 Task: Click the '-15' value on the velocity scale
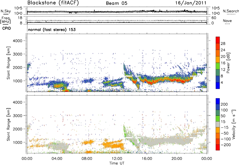225,127
